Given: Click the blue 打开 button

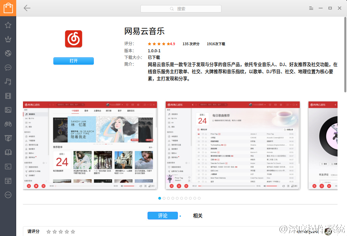Looking at the screenshot, I should click(73, 61).
